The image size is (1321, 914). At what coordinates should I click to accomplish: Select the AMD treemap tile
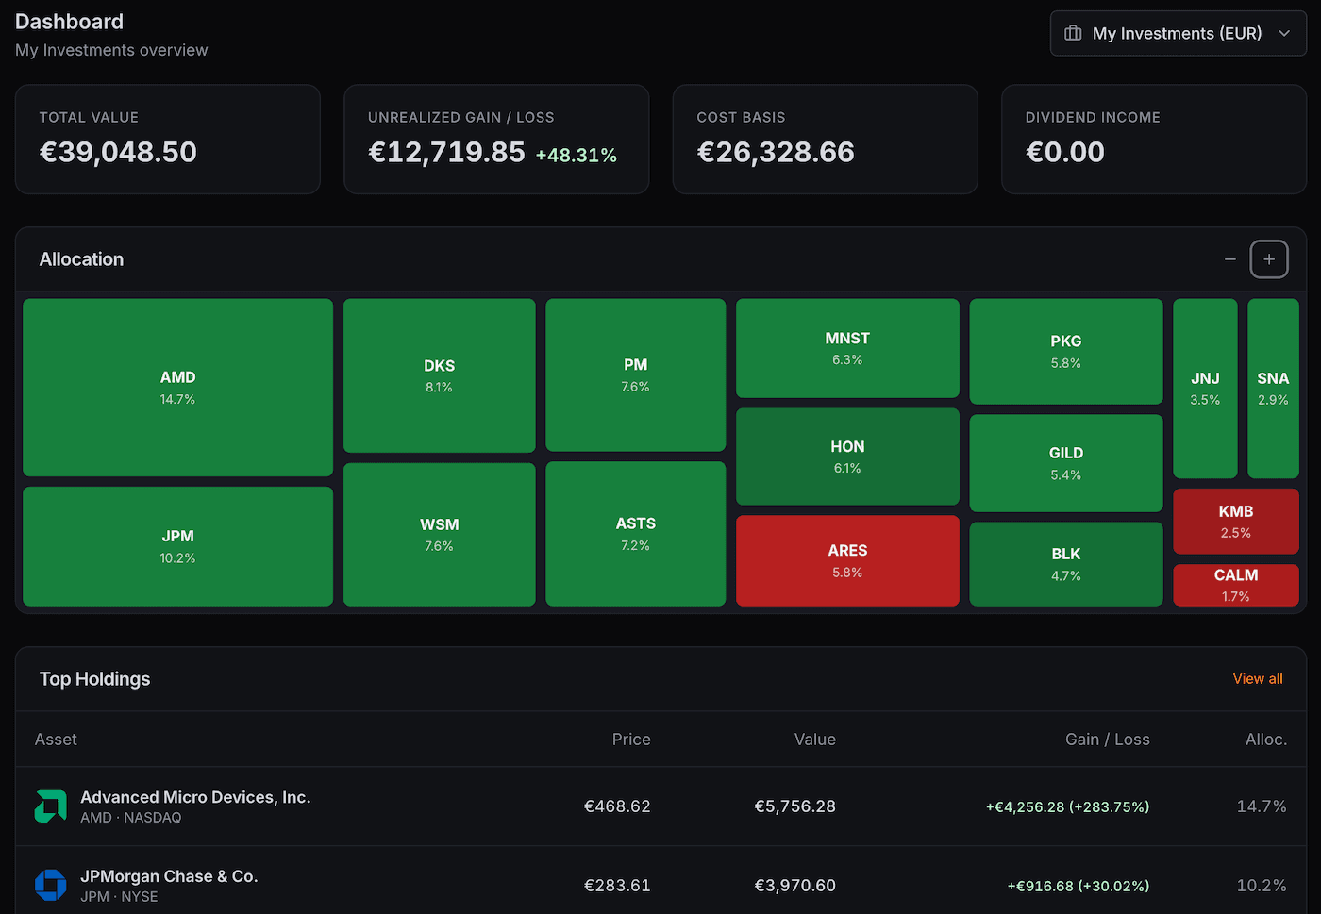tap(177, 388)
